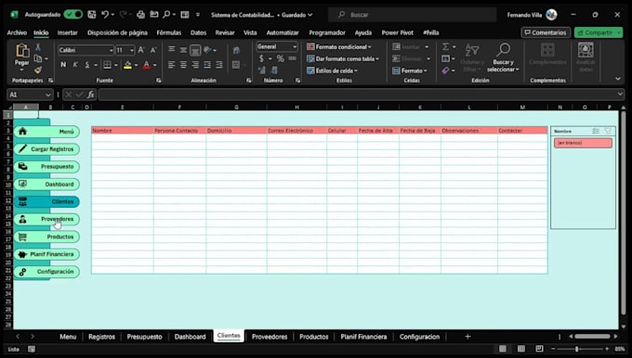Click the Menú home navigation button

[x=46, y=132]
